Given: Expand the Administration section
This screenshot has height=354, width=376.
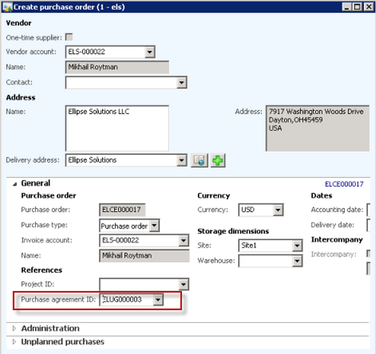Looking at the screenshot, I should (x=14, y=328).
